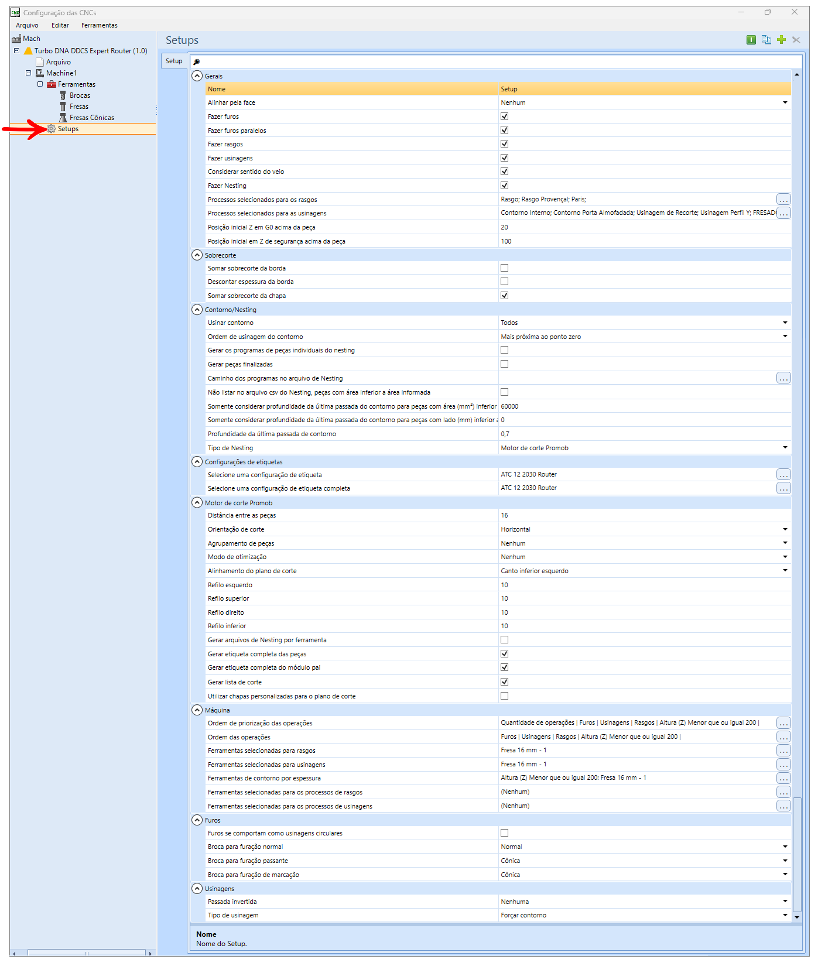Click Posição inicial Z em G0 value 20

coord(645,227)
